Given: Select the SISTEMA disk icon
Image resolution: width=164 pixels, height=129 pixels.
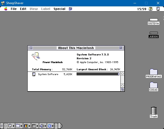Looking at the screenshot, I should (154, 20).
